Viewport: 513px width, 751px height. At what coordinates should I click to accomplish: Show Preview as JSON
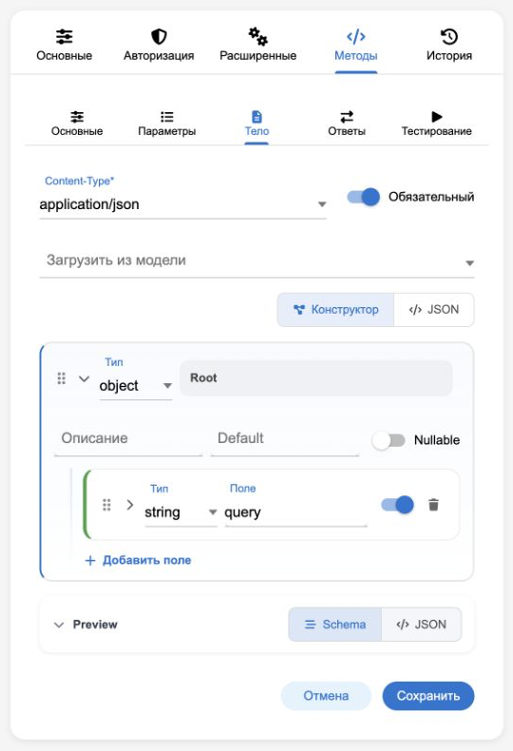[421, 625]
